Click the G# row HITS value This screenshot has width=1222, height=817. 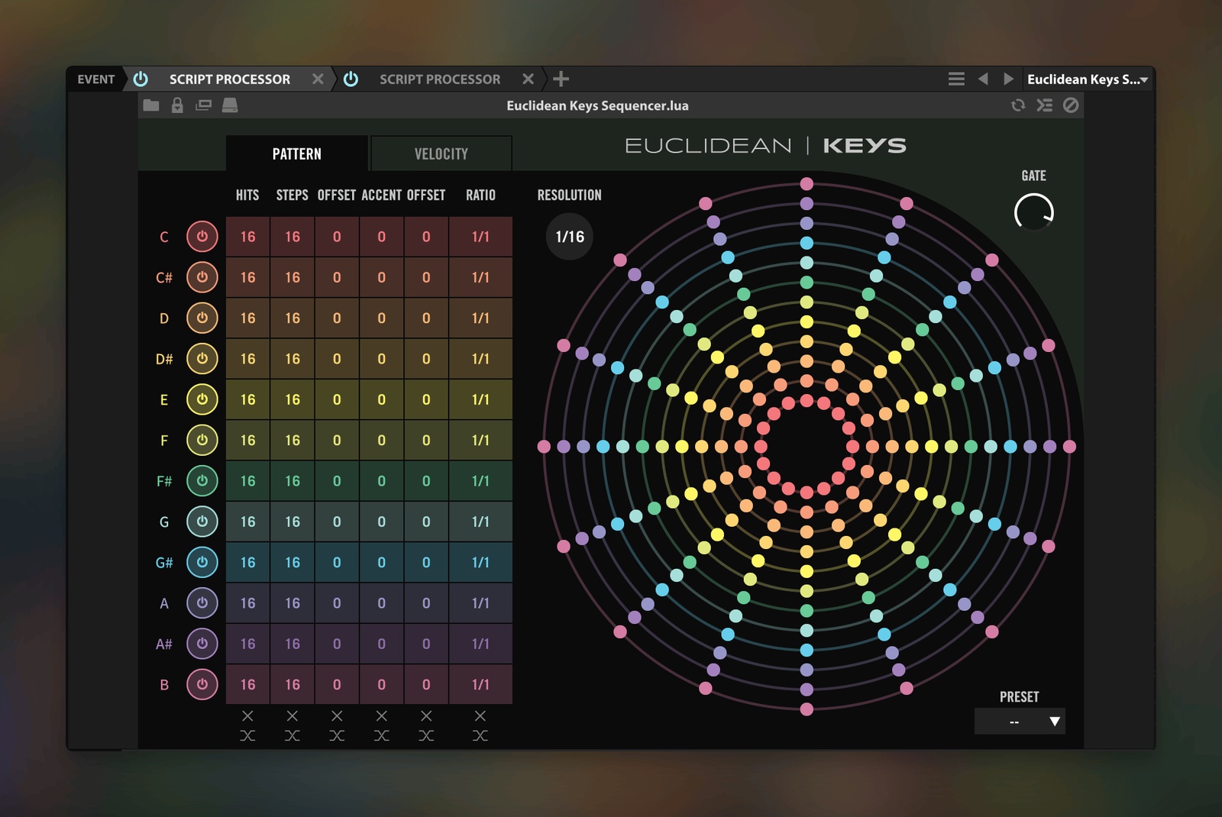pos(247,563)
